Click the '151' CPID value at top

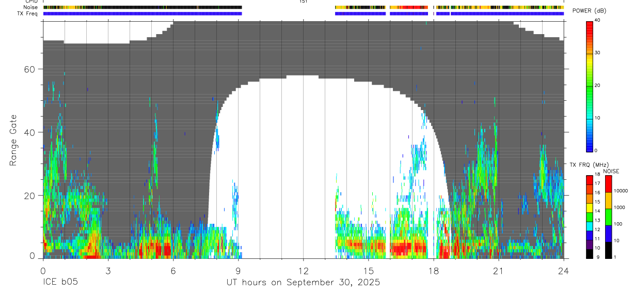[303, 2]
